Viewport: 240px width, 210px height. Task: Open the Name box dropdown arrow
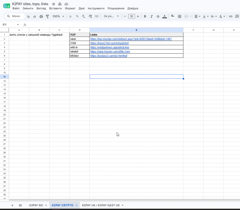coord(18,25)
